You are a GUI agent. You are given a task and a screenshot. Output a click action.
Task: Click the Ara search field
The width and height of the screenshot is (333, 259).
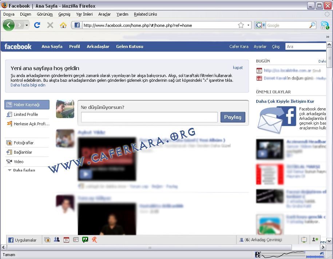[x=306, y=46]
